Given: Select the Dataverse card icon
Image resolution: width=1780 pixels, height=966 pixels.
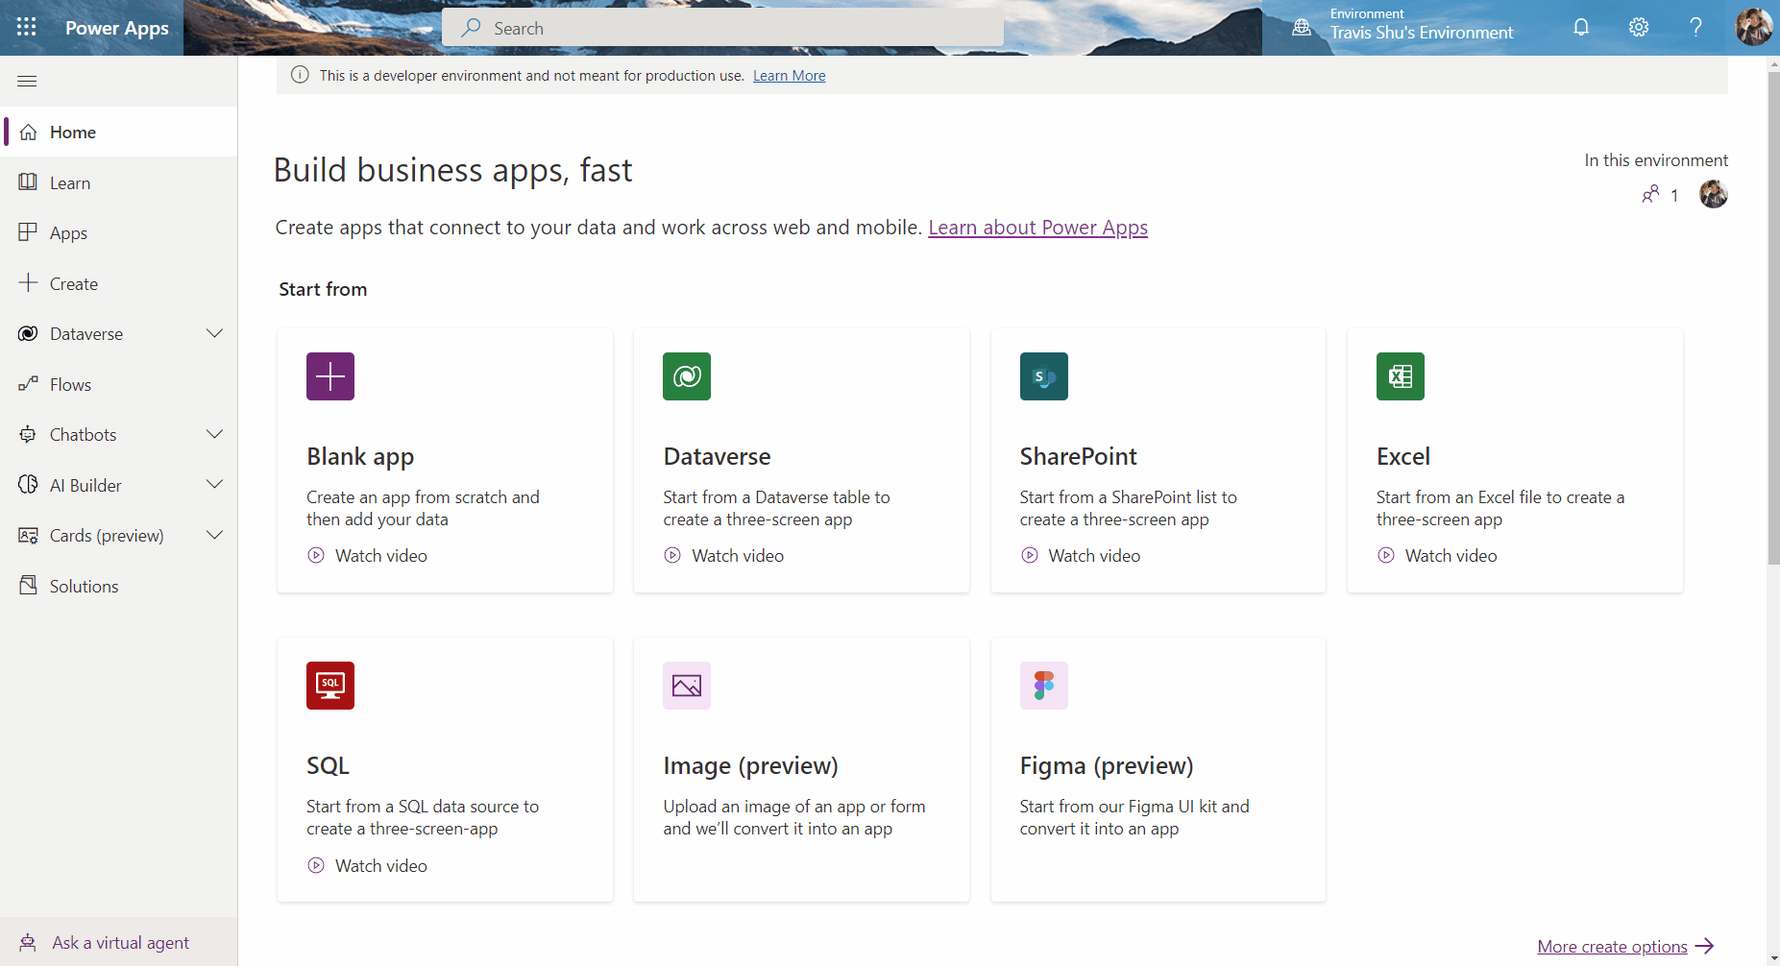Looking at the screenshot, I should pos(686,376).
